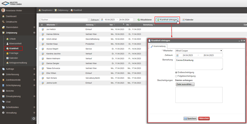Click the Suchen search field
This screenshot has height=124, width=247.
click(x=64, y=20)
